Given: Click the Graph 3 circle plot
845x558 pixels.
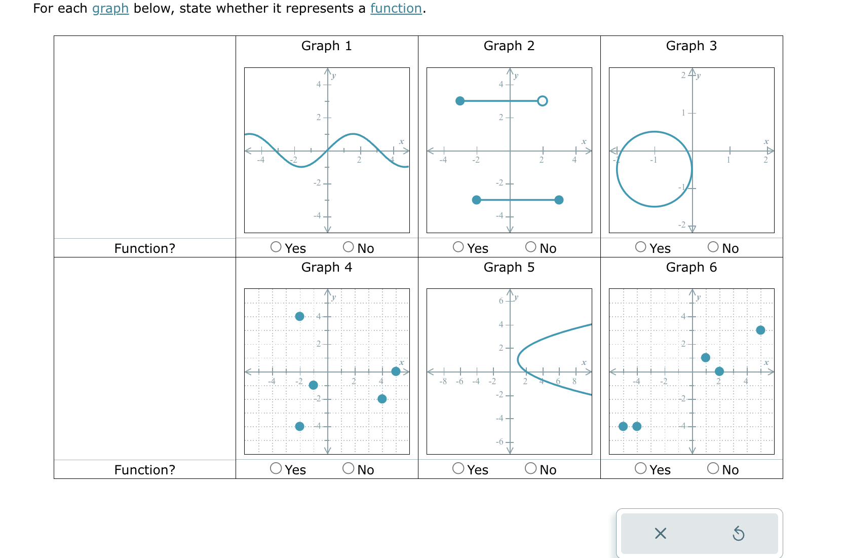Looking at the screenshot, I should click(x=654, y=169).
